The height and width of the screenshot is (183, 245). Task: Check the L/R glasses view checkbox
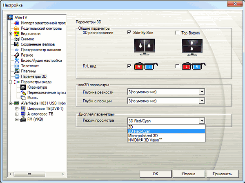point(177,66)
